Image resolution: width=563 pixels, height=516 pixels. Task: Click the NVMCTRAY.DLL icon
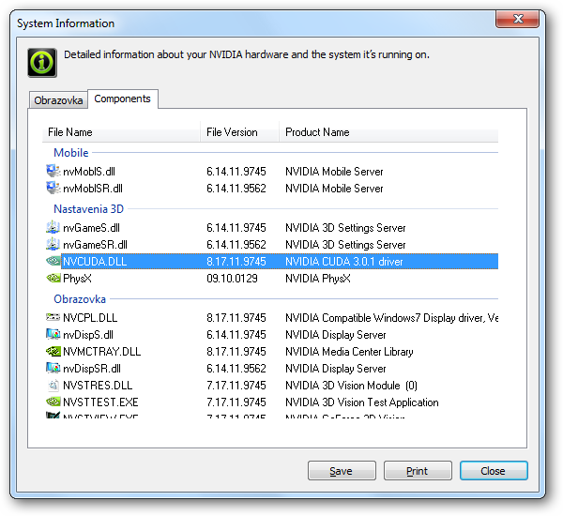[x=53, y=351]
